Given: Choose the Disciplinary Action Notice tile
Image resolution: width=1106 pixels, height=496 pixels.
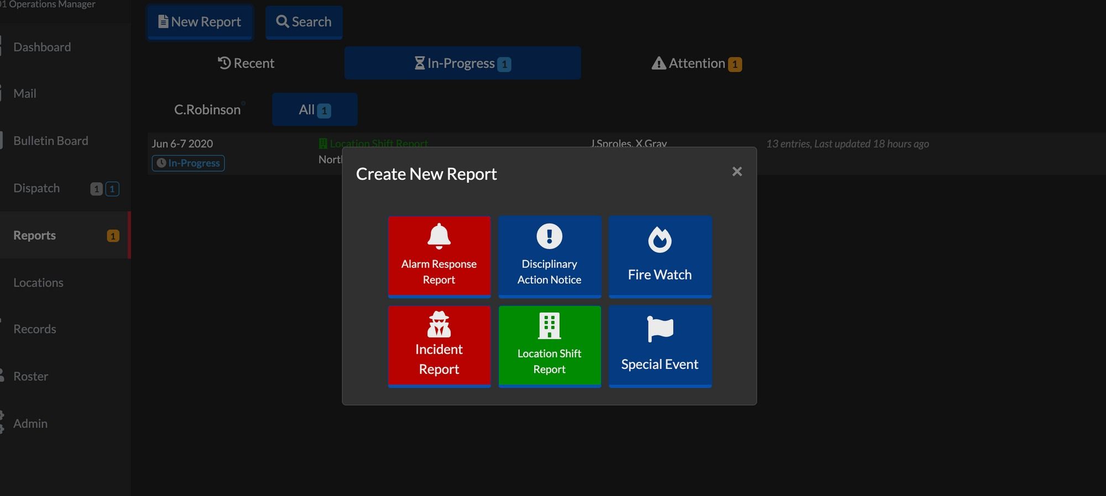Looking at the screenshot, I should (x=549, y=256).
